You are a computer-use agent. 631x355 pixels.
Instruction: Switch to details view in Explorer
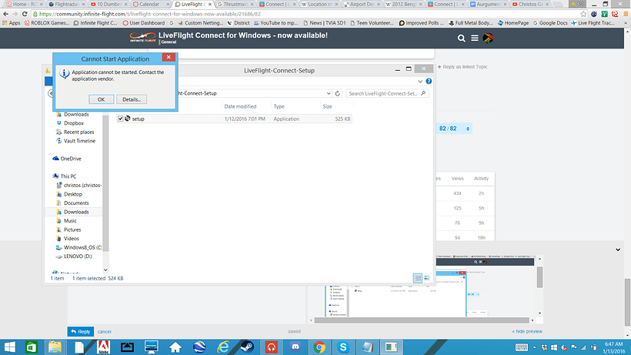418,278
